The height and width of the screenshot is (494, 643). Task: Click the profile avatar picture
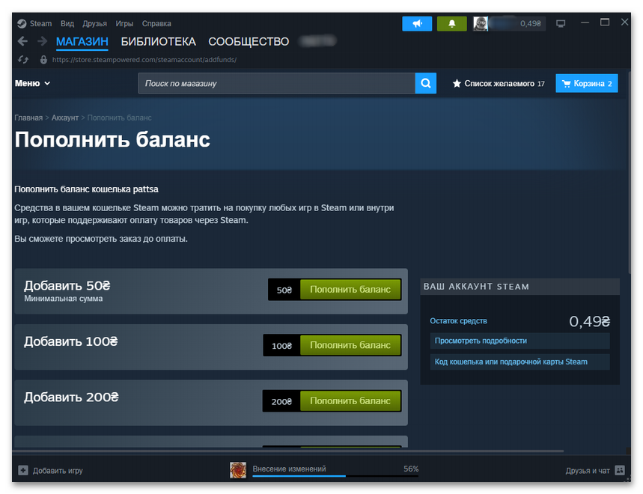point(481,24)
